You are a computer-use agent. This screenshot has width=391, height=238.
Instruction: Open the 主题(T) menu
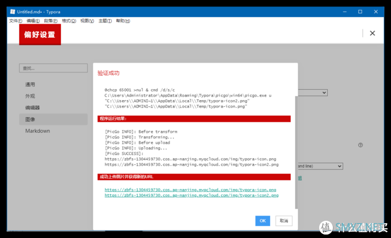click(105, 21)
